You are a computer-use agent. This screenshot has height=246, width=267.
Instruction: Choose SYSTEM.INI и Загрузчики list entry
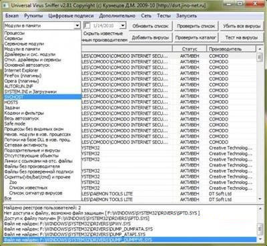click(42, 92)
